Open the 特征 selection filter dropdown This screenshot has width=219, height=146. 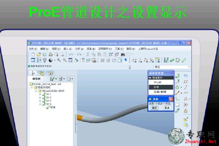click(x=172, y=67)
